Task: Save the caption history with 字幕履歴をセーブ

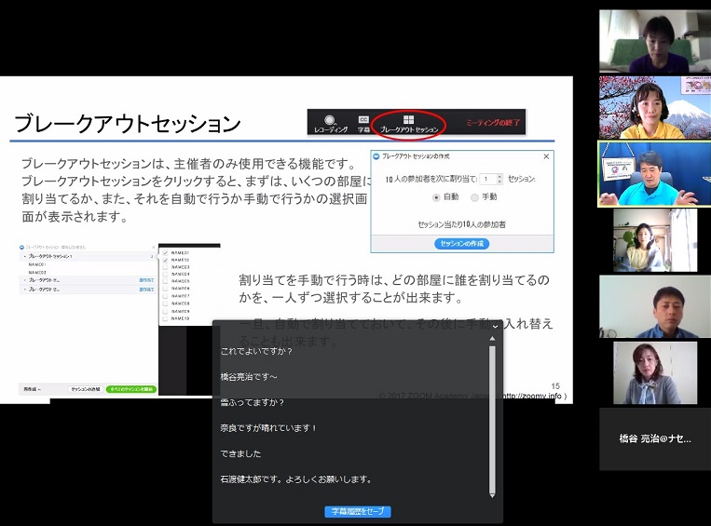Action: pos(358,511)
